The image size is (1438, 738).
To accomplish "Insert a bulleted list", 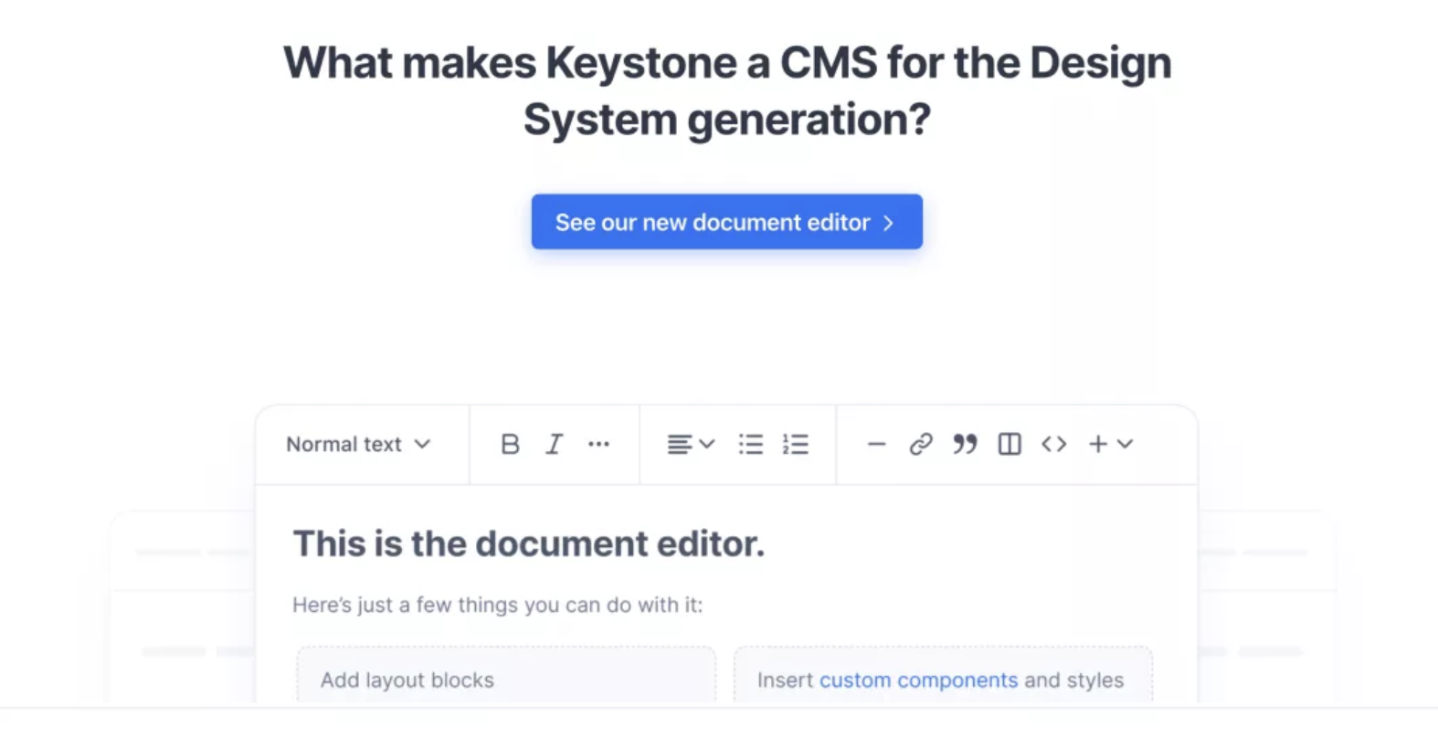I will tap(751, 444).
